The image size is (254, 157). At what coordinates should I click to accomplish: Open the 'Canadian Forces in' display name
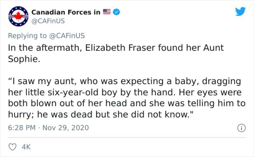click(66, 12)
